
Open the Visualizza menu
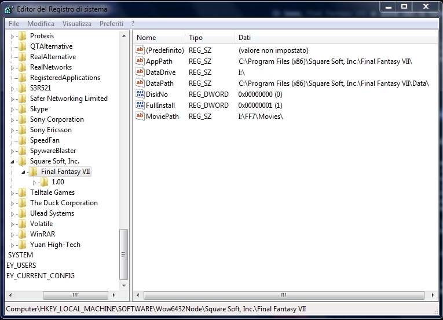[x=77, y=24]
